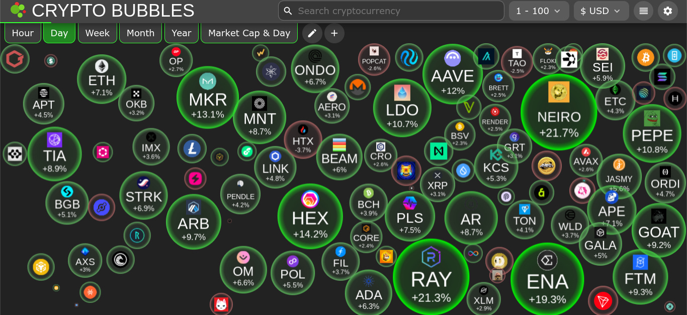The image size is (687, 315).
Task: Click the KCS +5.3% bubble
Action: (496, 166)
